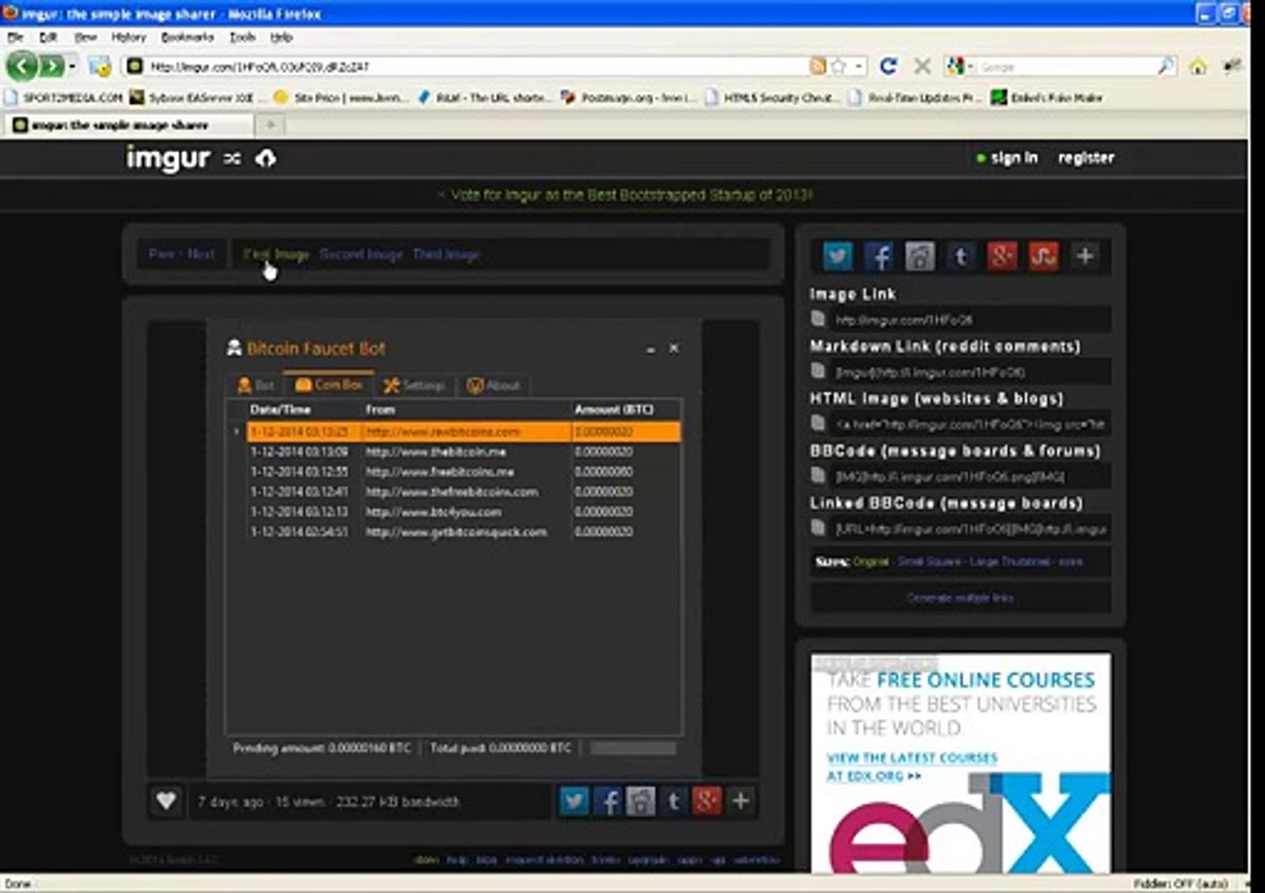Share on Tumblr below the image
Screen dimensions: 1265x893
click(x=674, y=800)
